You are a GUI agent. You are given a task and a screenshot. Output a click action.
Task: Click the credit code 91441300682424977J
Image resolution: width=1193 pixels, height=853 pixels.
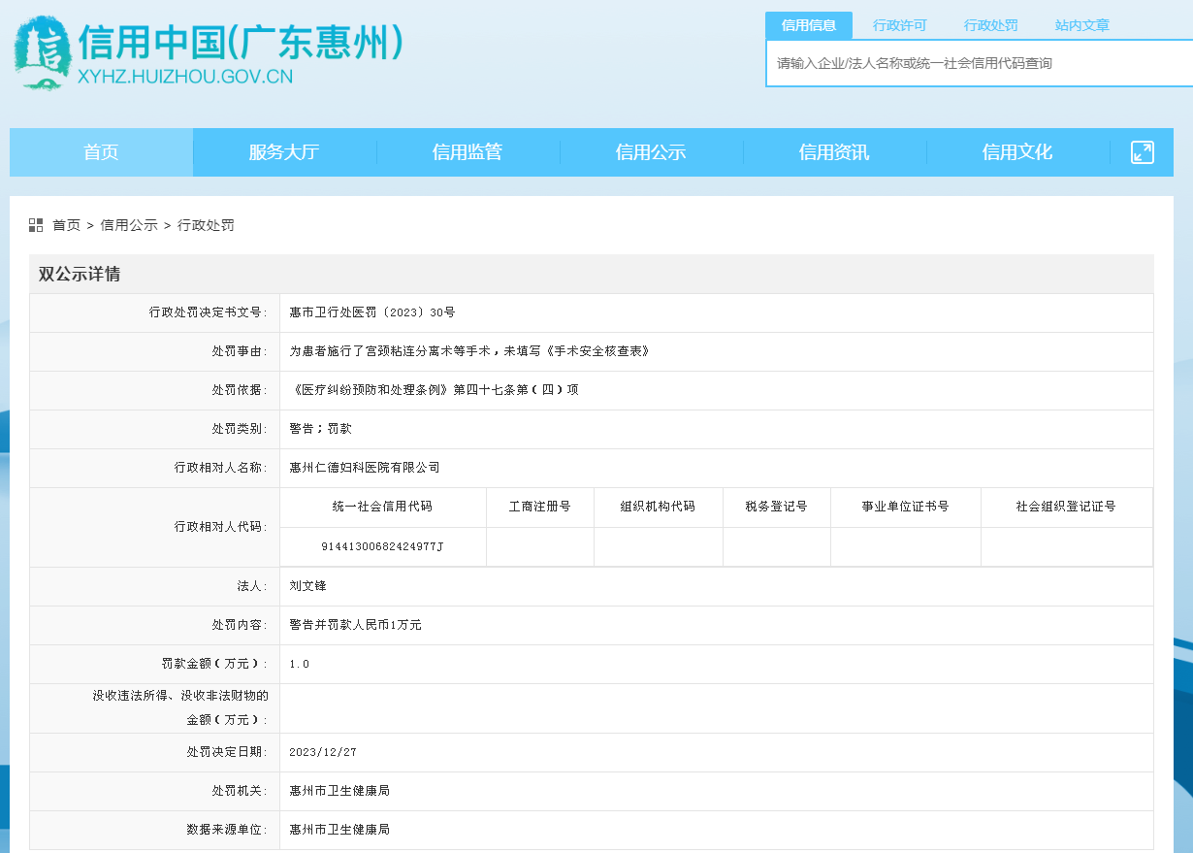382,547
